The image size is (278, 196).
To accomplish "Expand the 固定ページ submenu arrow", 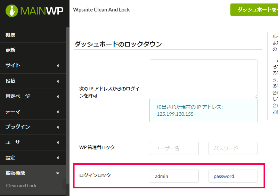I will [58, 97].
